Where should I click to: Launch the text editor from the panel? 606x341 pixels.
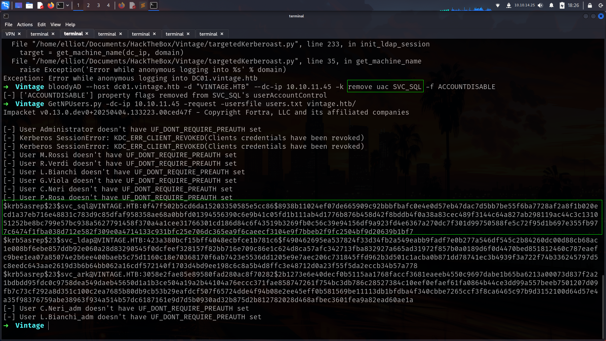coord(40,5)
